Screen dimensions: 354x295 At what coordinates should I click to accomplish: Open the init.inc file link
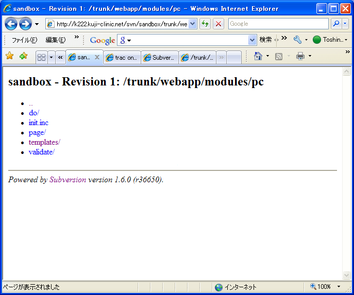39,123
